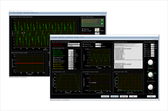Open the Motion Controller dropdown

(74, 44)
